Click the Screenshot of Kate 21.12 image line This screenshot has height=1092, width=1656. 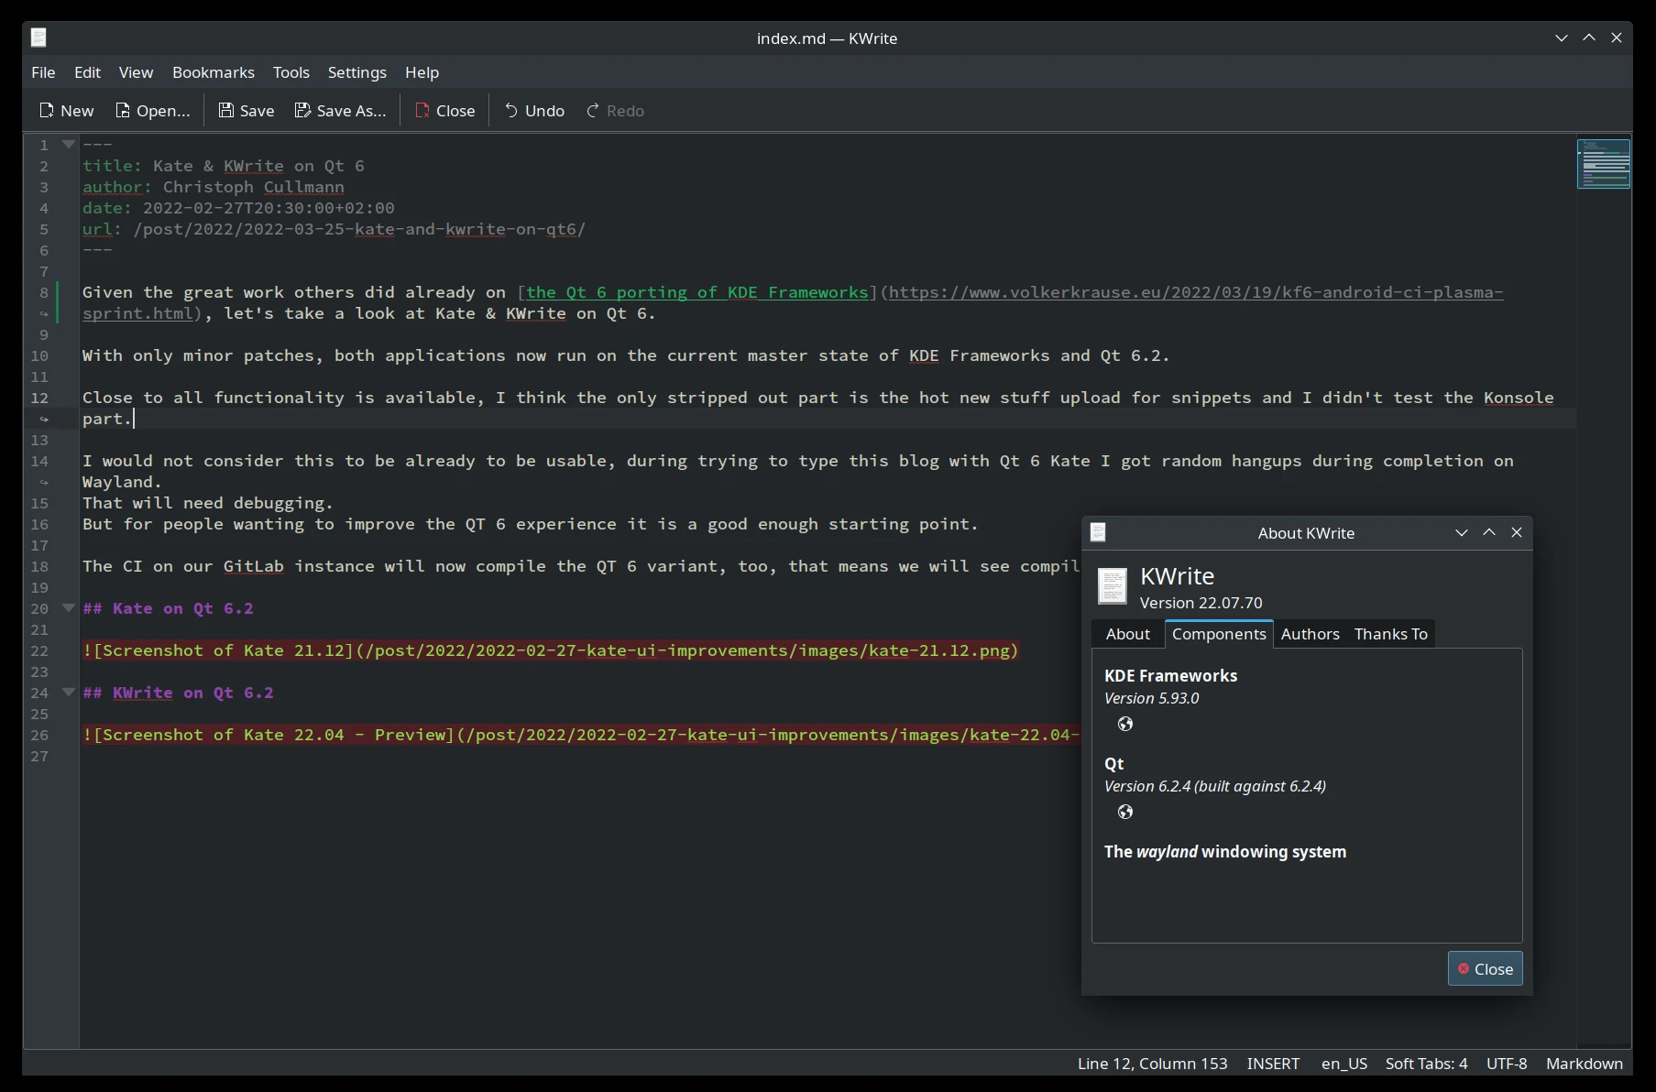[x=551, y=650]
